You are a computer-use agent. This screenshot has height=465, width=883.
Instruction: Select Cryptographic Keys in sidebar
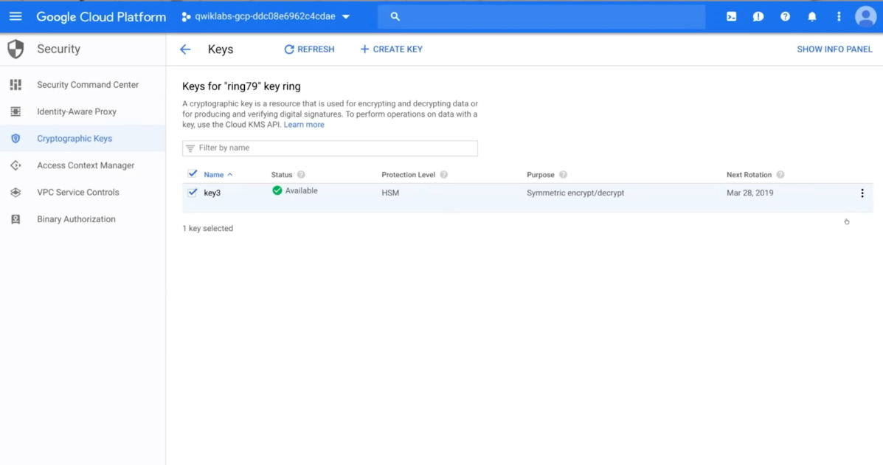pos(75,138)
